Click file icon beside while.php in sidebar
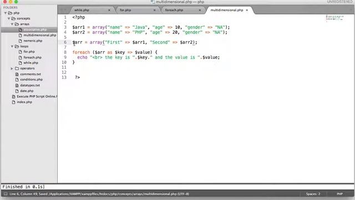 [x=21, y=63]
